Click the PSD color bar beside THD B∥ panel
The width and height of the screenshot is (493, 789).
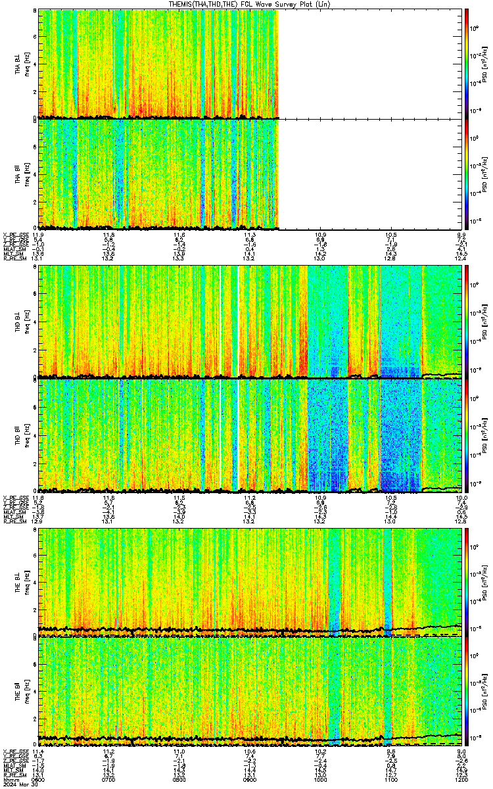(x=467, y=435)
